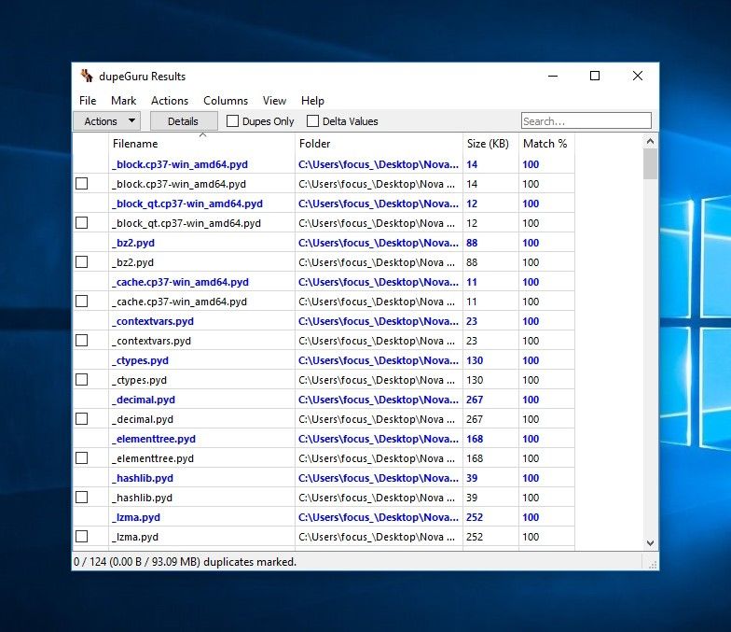Select the bold blue _decimal.pyd reference row
731x632 pixels.
click(324, 400)
